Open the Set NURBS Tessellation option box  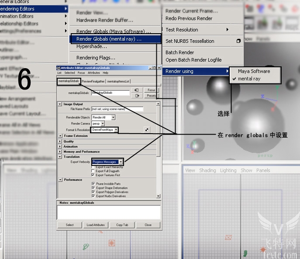(238, 41)
